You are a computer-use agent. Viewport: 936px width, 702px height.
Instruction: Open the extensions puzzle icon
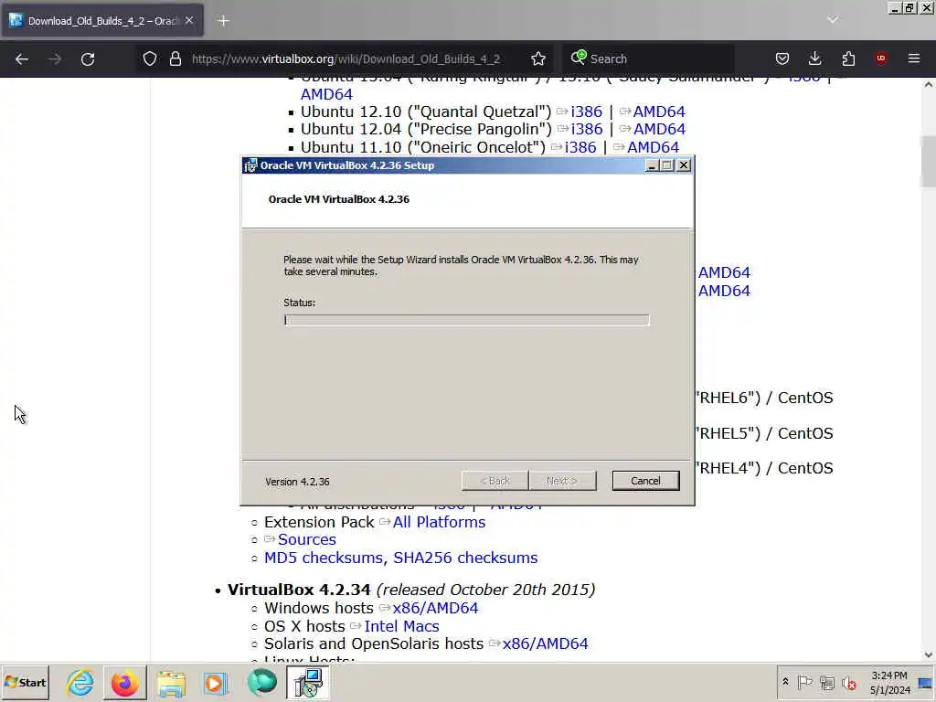tap(848, 58)
